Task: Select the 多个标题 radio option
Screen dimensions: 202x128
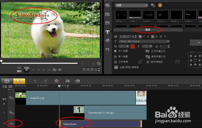Action: coord(115,51)
